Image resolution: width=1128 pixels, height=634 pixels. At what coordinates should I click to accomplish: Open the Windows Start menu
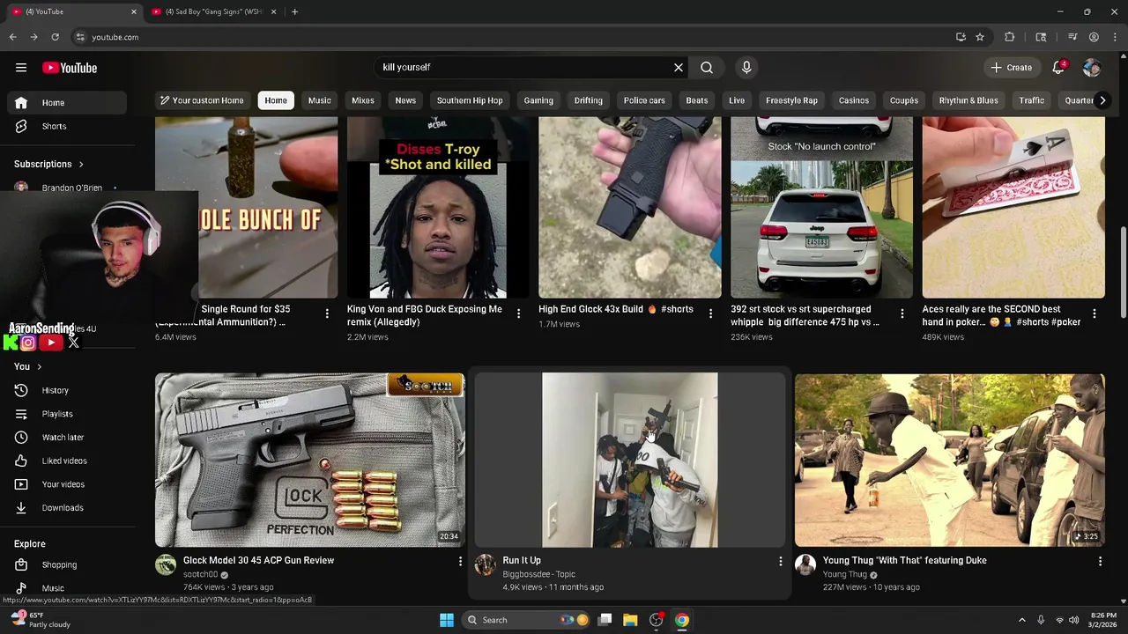tap(447, 620)
